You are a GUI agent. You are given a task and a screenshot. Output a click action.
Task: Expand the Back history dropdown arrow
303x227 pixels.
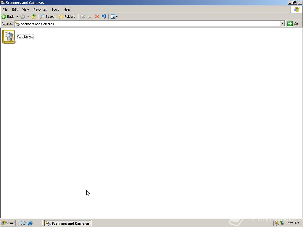(17, 17)
